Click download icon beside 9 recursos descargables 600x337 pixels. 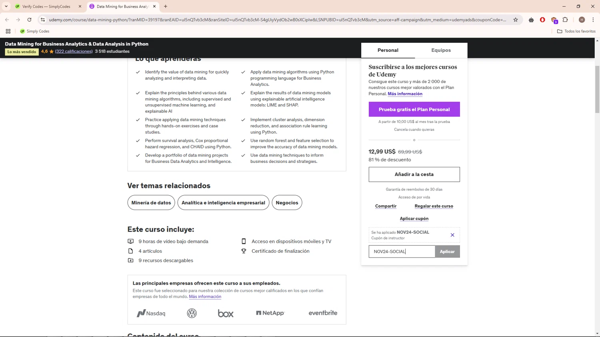click(x=130, y=260)
